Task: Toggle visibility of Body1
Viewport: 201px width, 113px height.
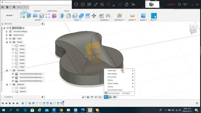Action: pos(13,46)
